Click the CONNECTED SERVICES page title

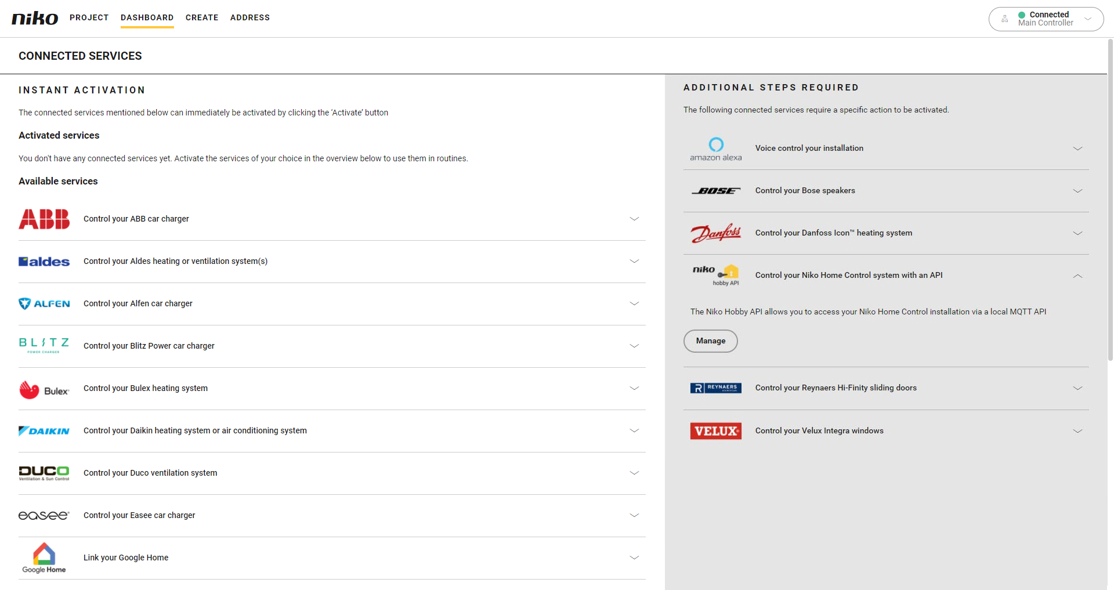pos(80,56)
